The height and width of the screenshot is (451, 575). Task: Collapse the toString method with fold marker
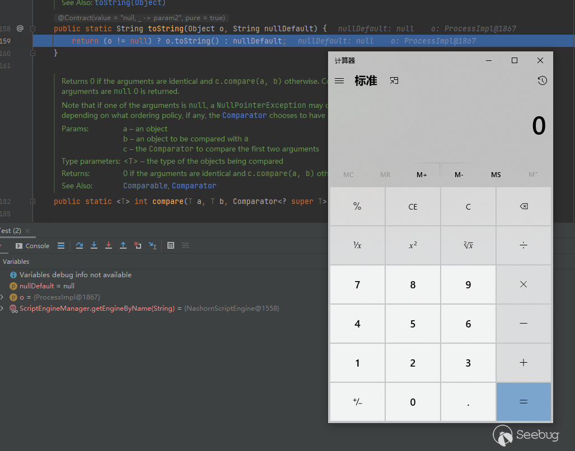click(x=32, y=29)
